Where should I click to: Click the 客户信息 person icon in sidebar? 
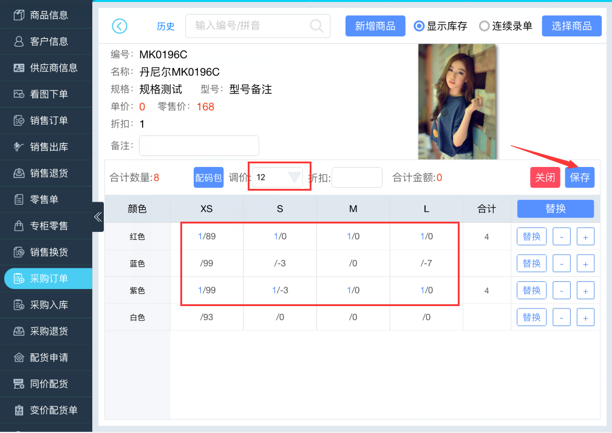click(x=19, y=41)
